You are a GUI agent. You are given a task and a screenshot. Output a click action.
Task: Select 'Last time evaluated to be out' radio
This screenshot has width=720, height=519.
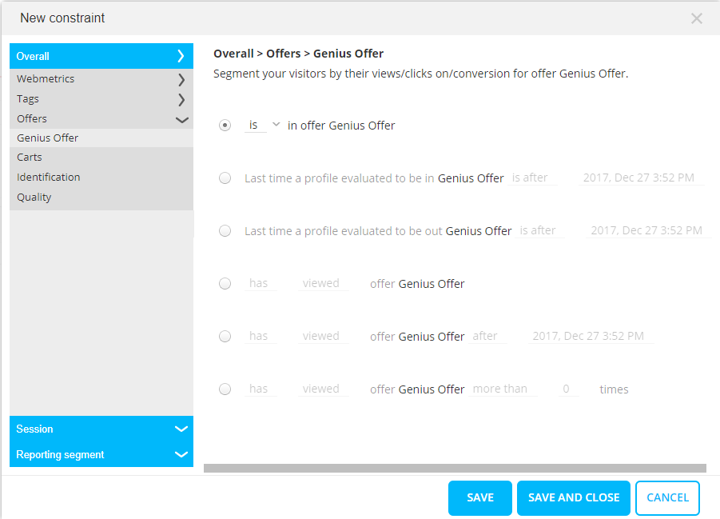coord(225,231)
